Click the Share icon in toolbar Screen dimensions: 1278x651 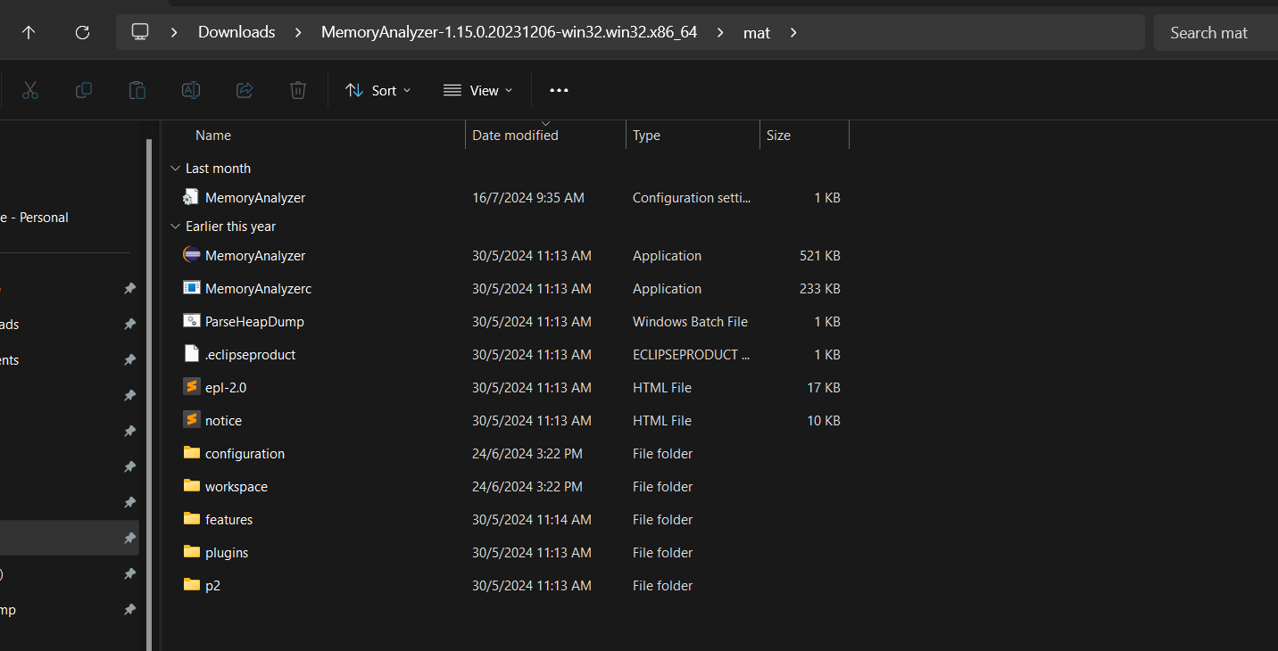pyautogui.click(x=245, y=90)
